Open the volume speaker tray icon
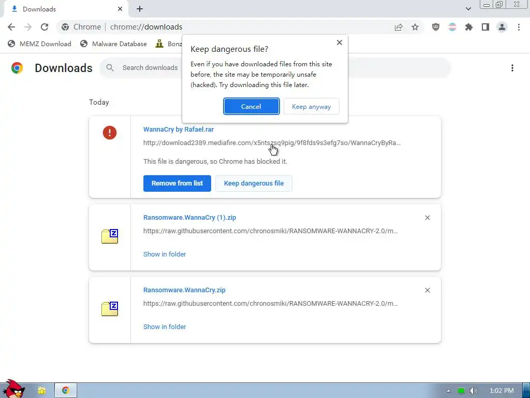530x398 pixels. click(x=474, y=391)
